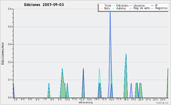
Task: Click the '12 h' x-axis label
Action: (82, 100)
